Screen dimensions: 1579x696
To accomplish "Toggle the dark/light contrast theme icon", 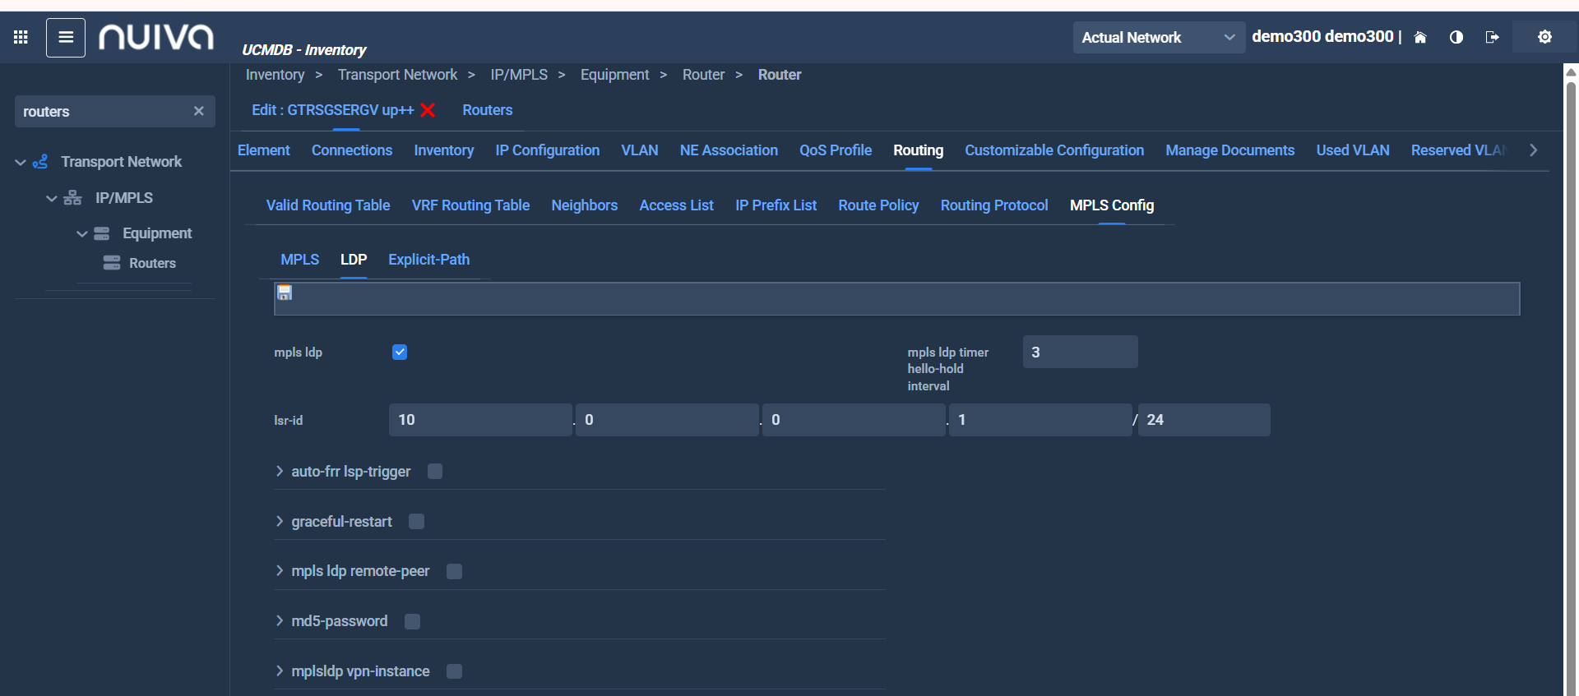I will click(1456, 37).
